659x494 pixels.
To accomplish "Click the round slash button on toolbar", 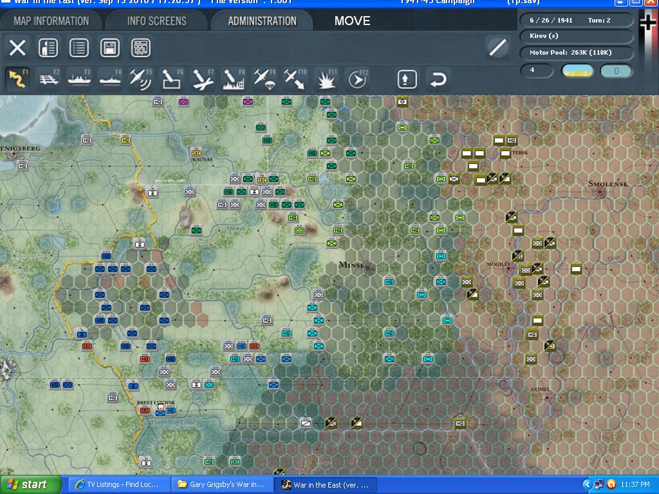I will [497, 47].
